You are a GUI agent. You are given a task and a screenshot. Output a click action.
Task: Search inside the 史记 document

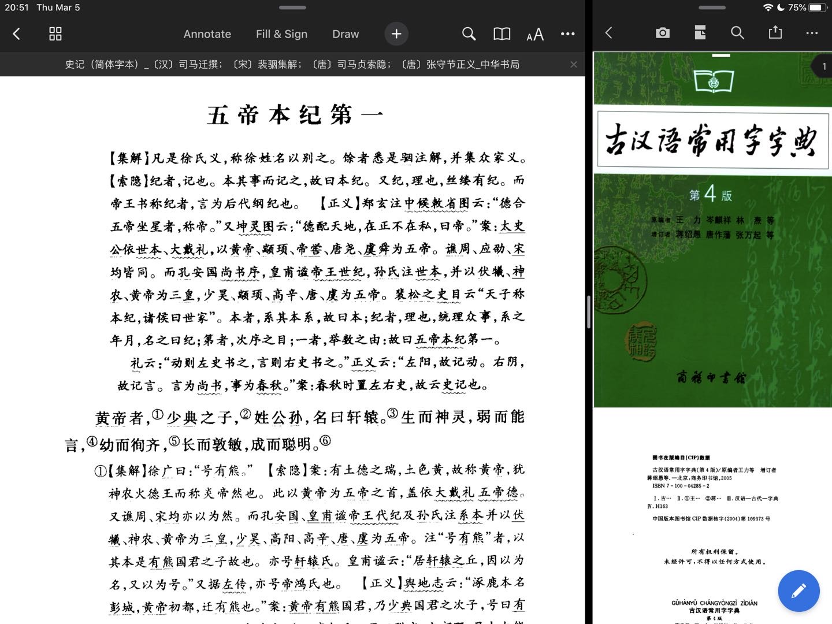coord(469,34)
